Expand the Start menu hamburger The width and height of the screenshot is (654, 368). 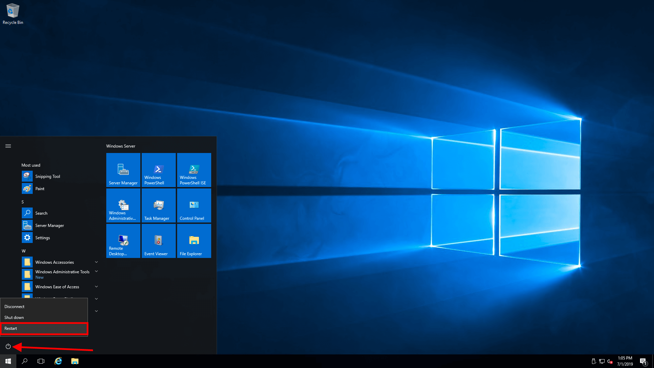point(8,146)
